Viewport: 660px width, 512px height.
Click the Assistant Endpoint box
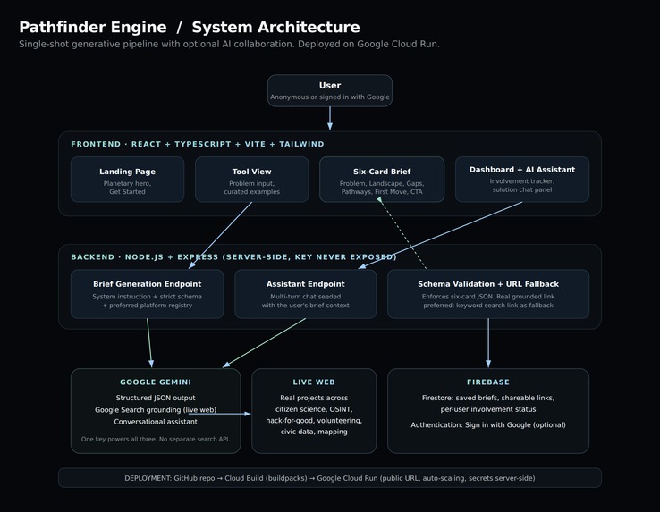(x=306, y=294)
